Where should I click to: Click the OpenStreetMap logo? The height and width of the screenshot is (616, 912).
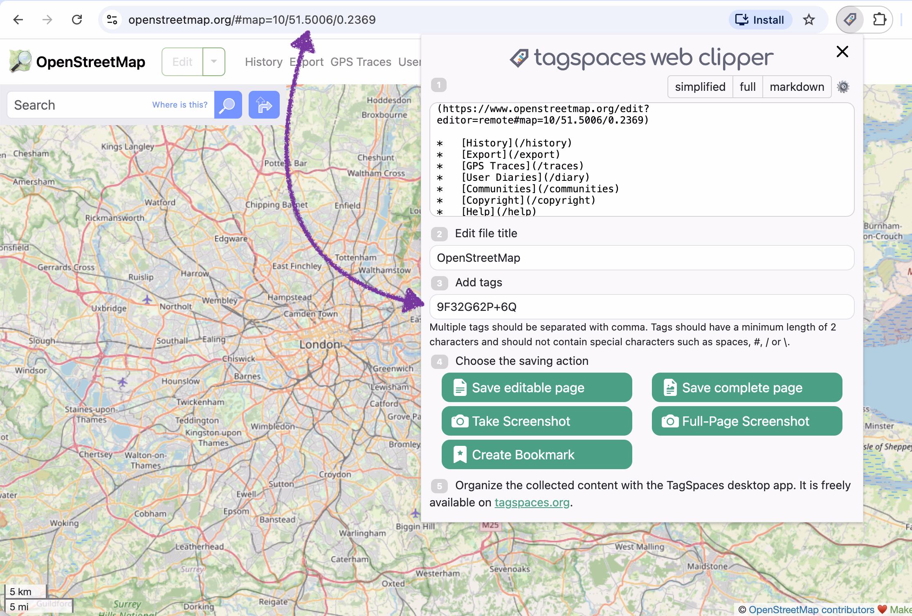click(77, 62)
